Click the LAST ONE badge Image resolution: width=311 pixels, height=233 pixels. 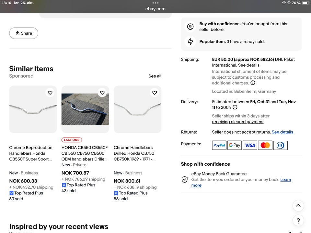point(72,140)
